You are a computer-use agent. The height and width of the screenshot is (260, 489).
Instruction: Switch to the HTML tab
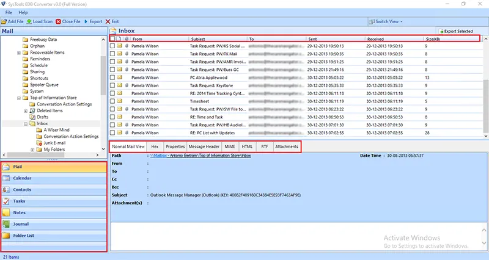click(248, 146)
